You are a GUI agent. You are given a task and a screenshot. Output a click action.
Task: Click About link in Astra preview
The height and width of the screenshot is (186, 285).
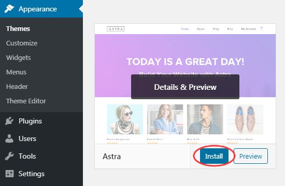[201, 29]
